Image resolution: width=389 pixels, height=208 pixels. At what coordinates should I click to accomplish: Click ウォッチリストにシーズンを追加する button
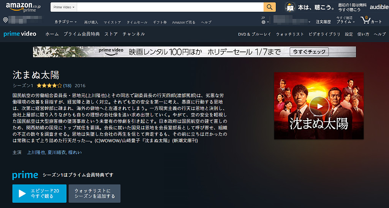pos(95,193)
